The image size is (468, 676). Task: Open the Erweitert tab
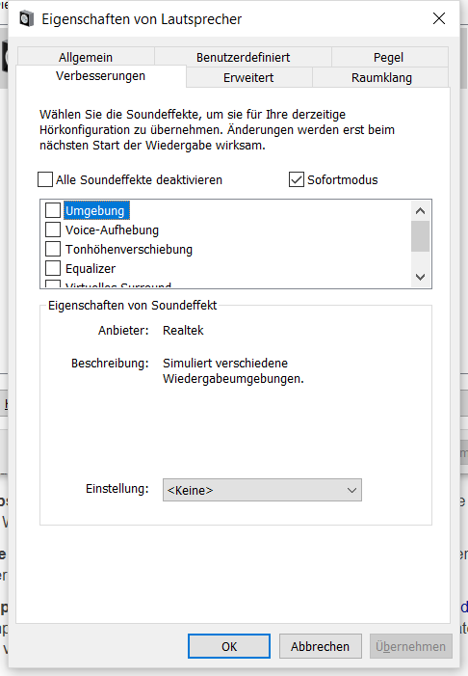click(248, 77)
